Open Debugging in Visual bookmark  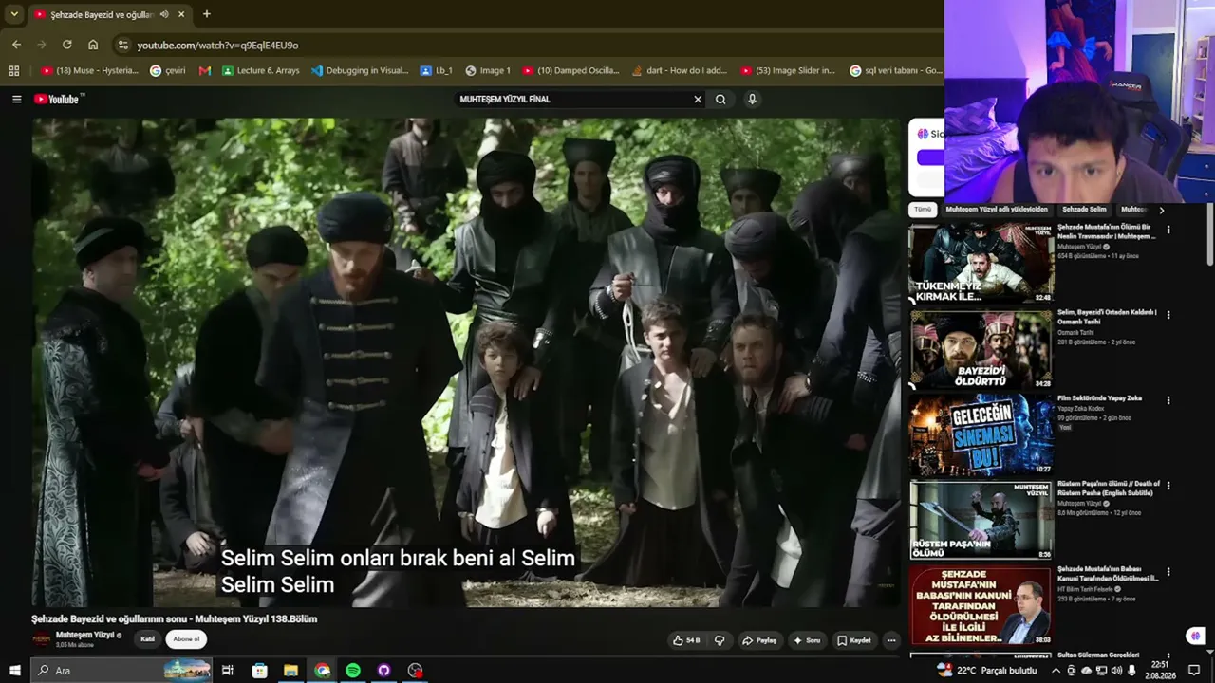(360, 70)
